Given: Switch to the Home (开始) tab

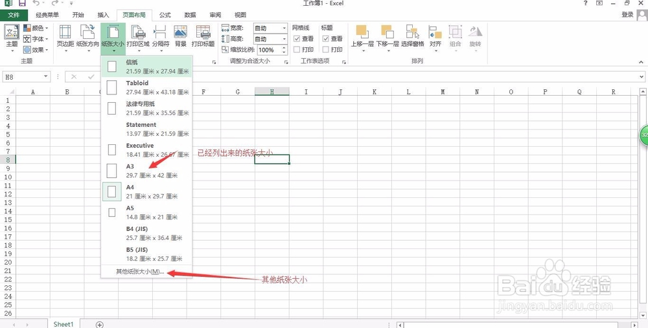Looking at the screenshot, I should tap(78, 15).
